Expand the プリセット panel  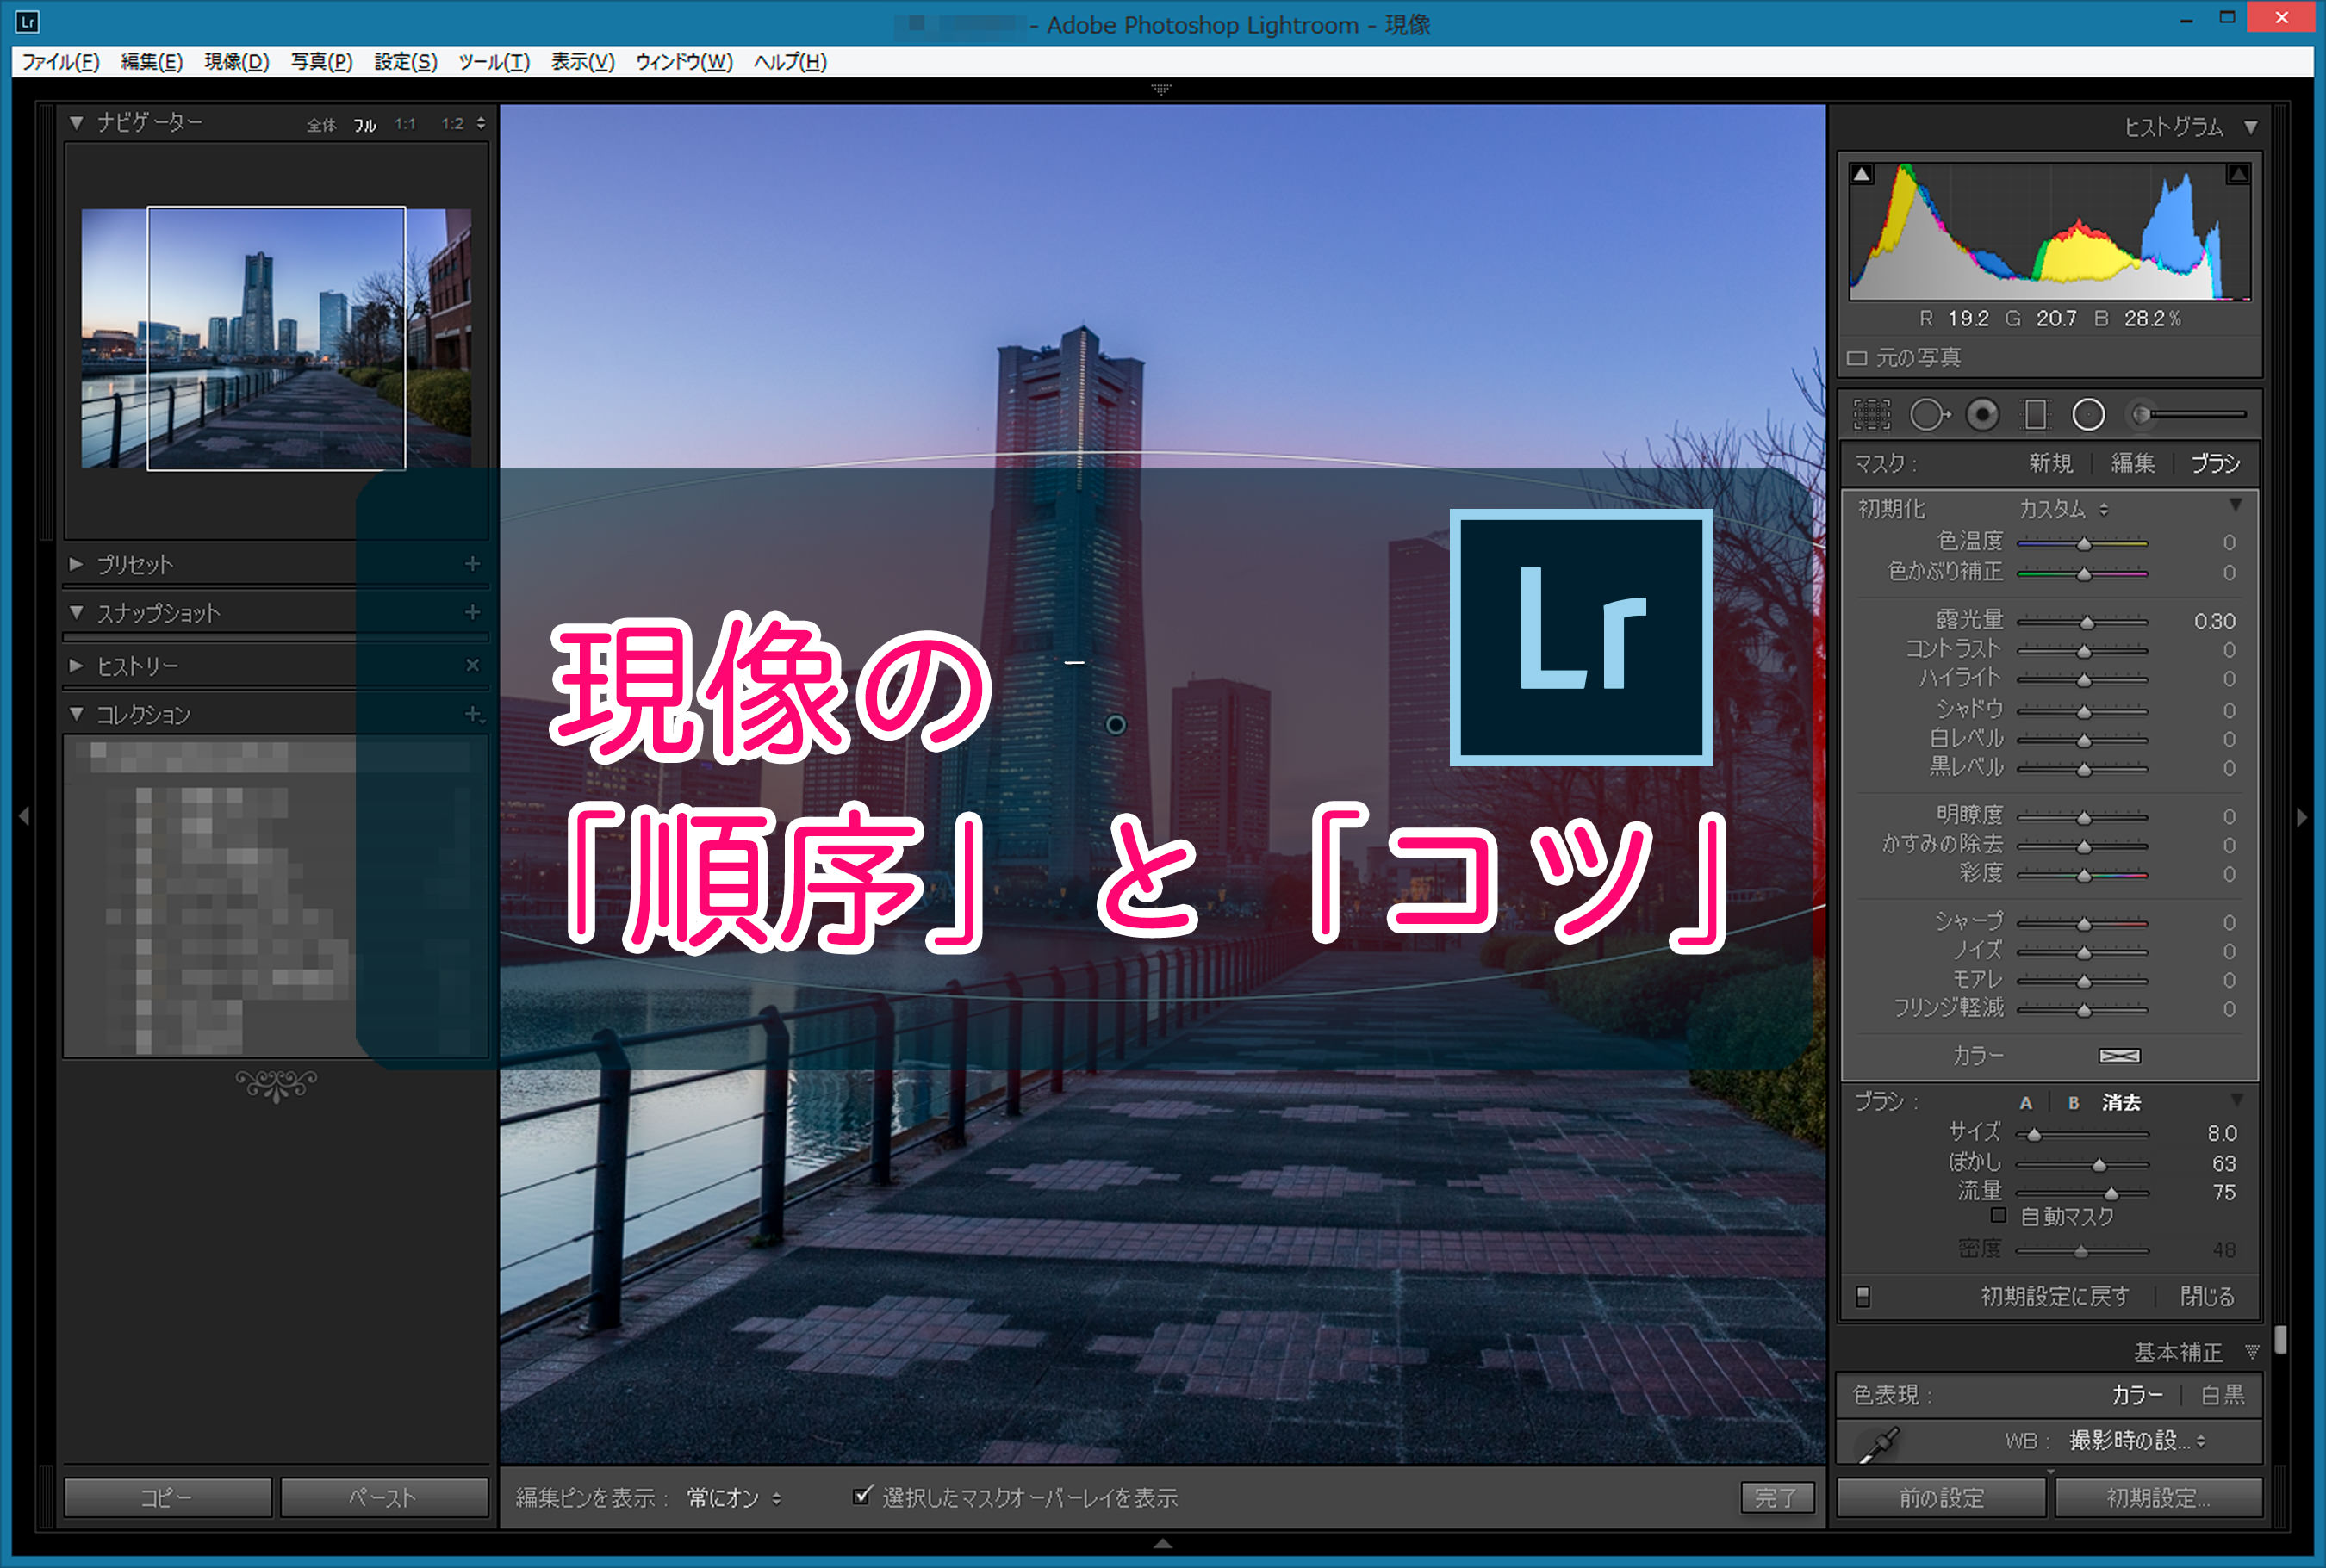tap(76, 564)
